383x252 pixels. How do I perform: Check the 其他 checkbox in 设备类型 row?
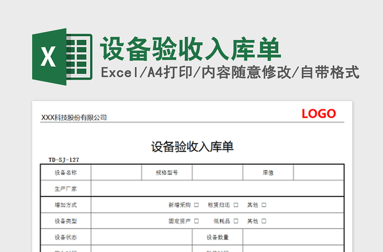click(x=264, y=221)
